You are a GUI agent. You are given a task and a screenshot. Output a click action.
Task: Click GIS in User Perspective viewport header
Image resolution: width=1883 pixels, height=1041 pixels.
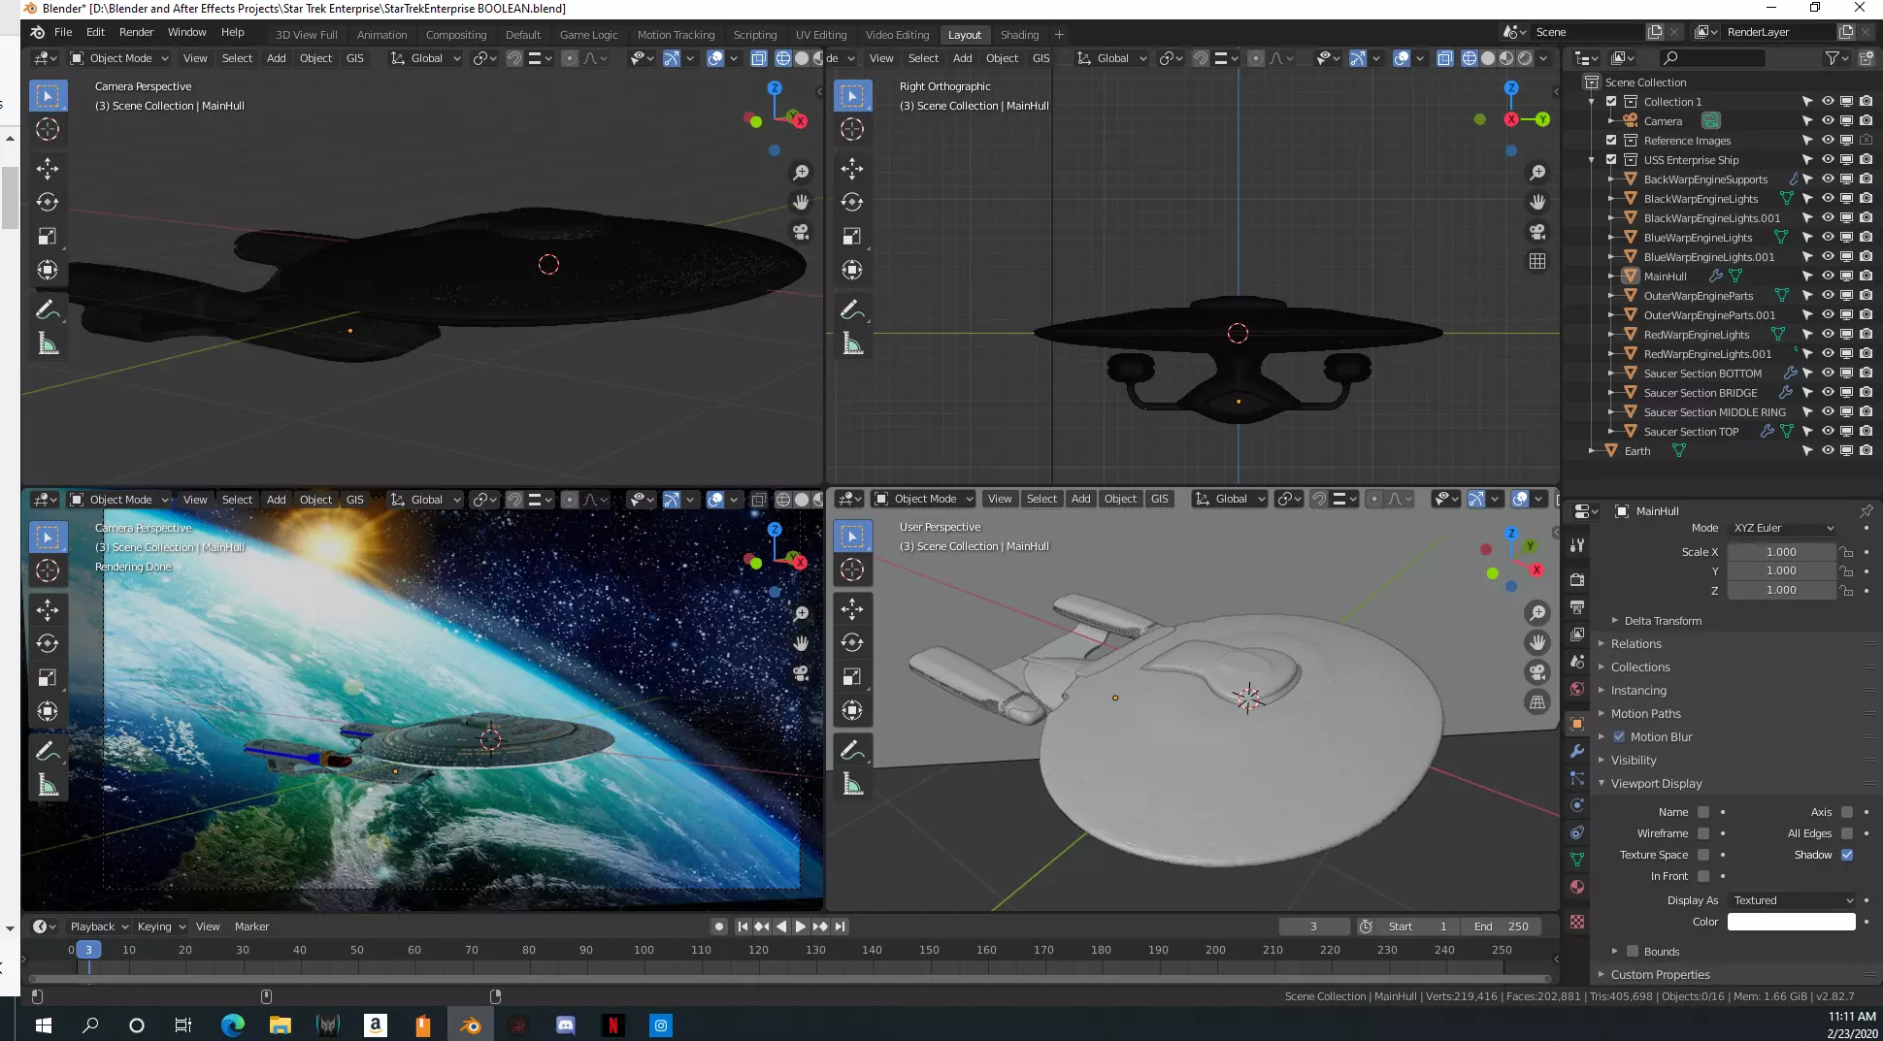(1160, 499)
